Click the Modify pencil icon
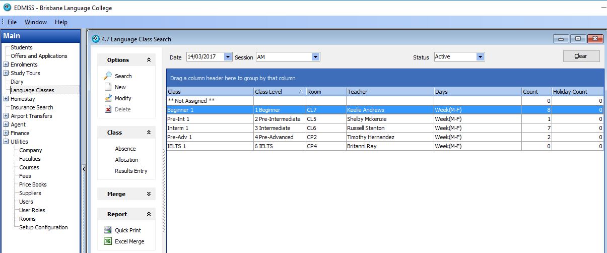The image size is (607, 253). [108, 98]
